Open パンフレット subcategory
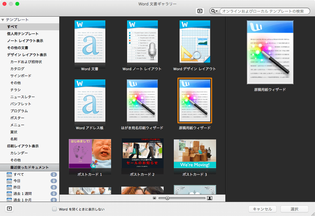315x216 pixels. 29,104
